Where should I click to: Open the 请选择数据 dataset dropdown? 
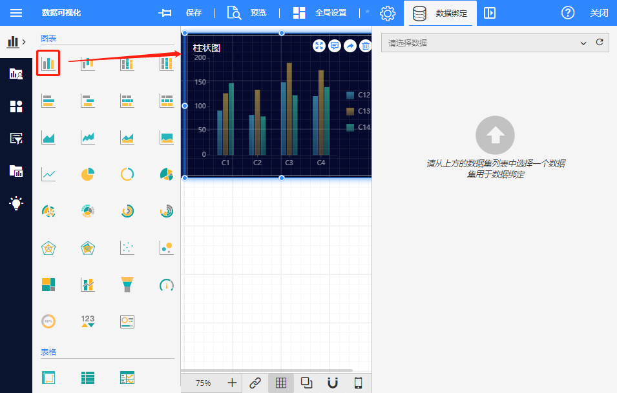pos(485,43)
